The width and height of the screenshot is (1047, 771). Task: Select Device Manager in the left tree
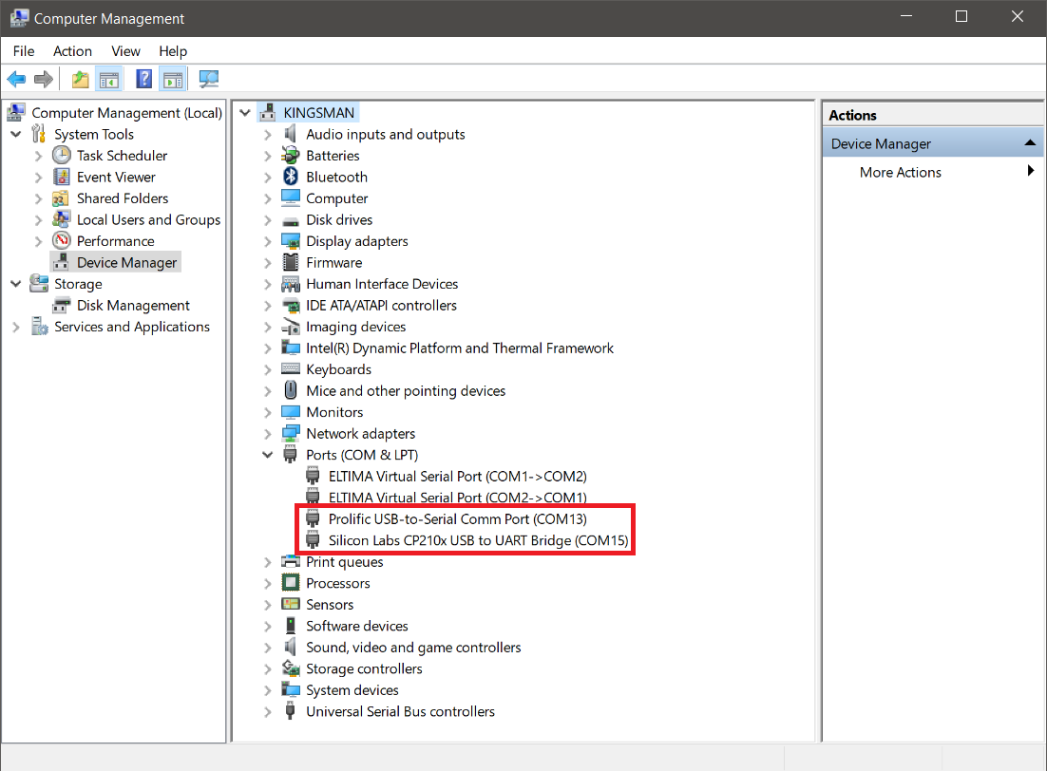pyautogui.click(x=127, y=262)
